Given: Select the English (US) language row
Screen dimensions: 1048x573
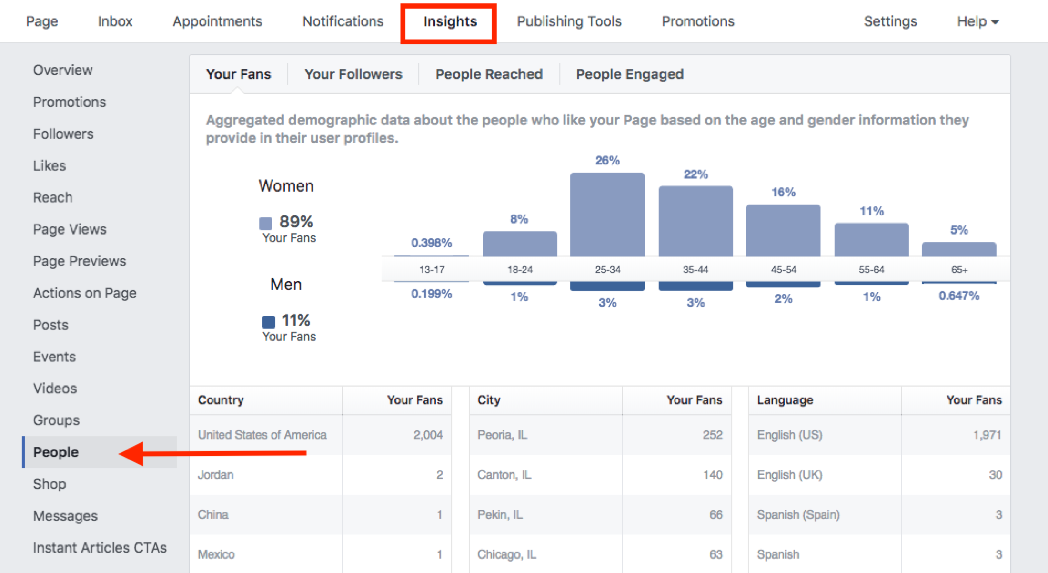Looking at the screenshot, I should click(879, 435).
